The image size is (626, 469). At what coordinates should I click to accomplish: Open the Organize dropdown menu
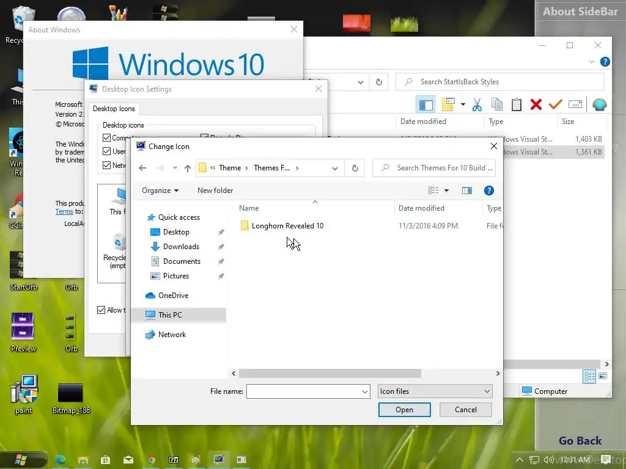click(160, 191)
